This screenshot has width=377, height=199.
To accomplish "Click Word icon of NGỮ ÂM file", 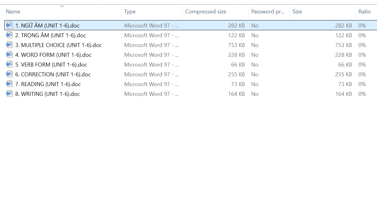I will click(x=9, y=25).
